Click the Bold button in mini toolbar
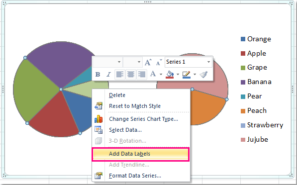The height and width of the screenshot is (185, 297). coord(98,75)
